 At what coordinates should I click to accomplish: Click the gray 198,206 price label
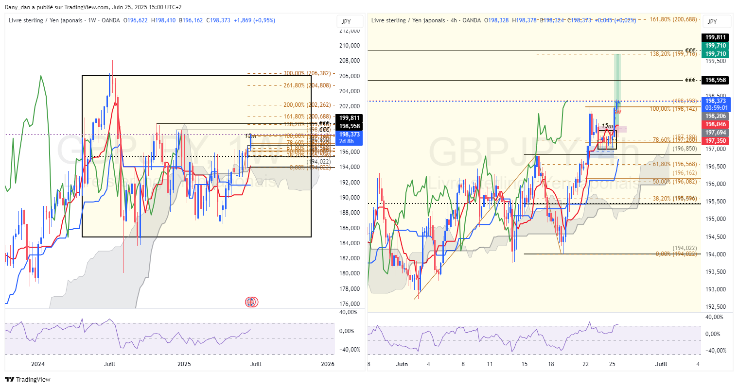[716, 116]
